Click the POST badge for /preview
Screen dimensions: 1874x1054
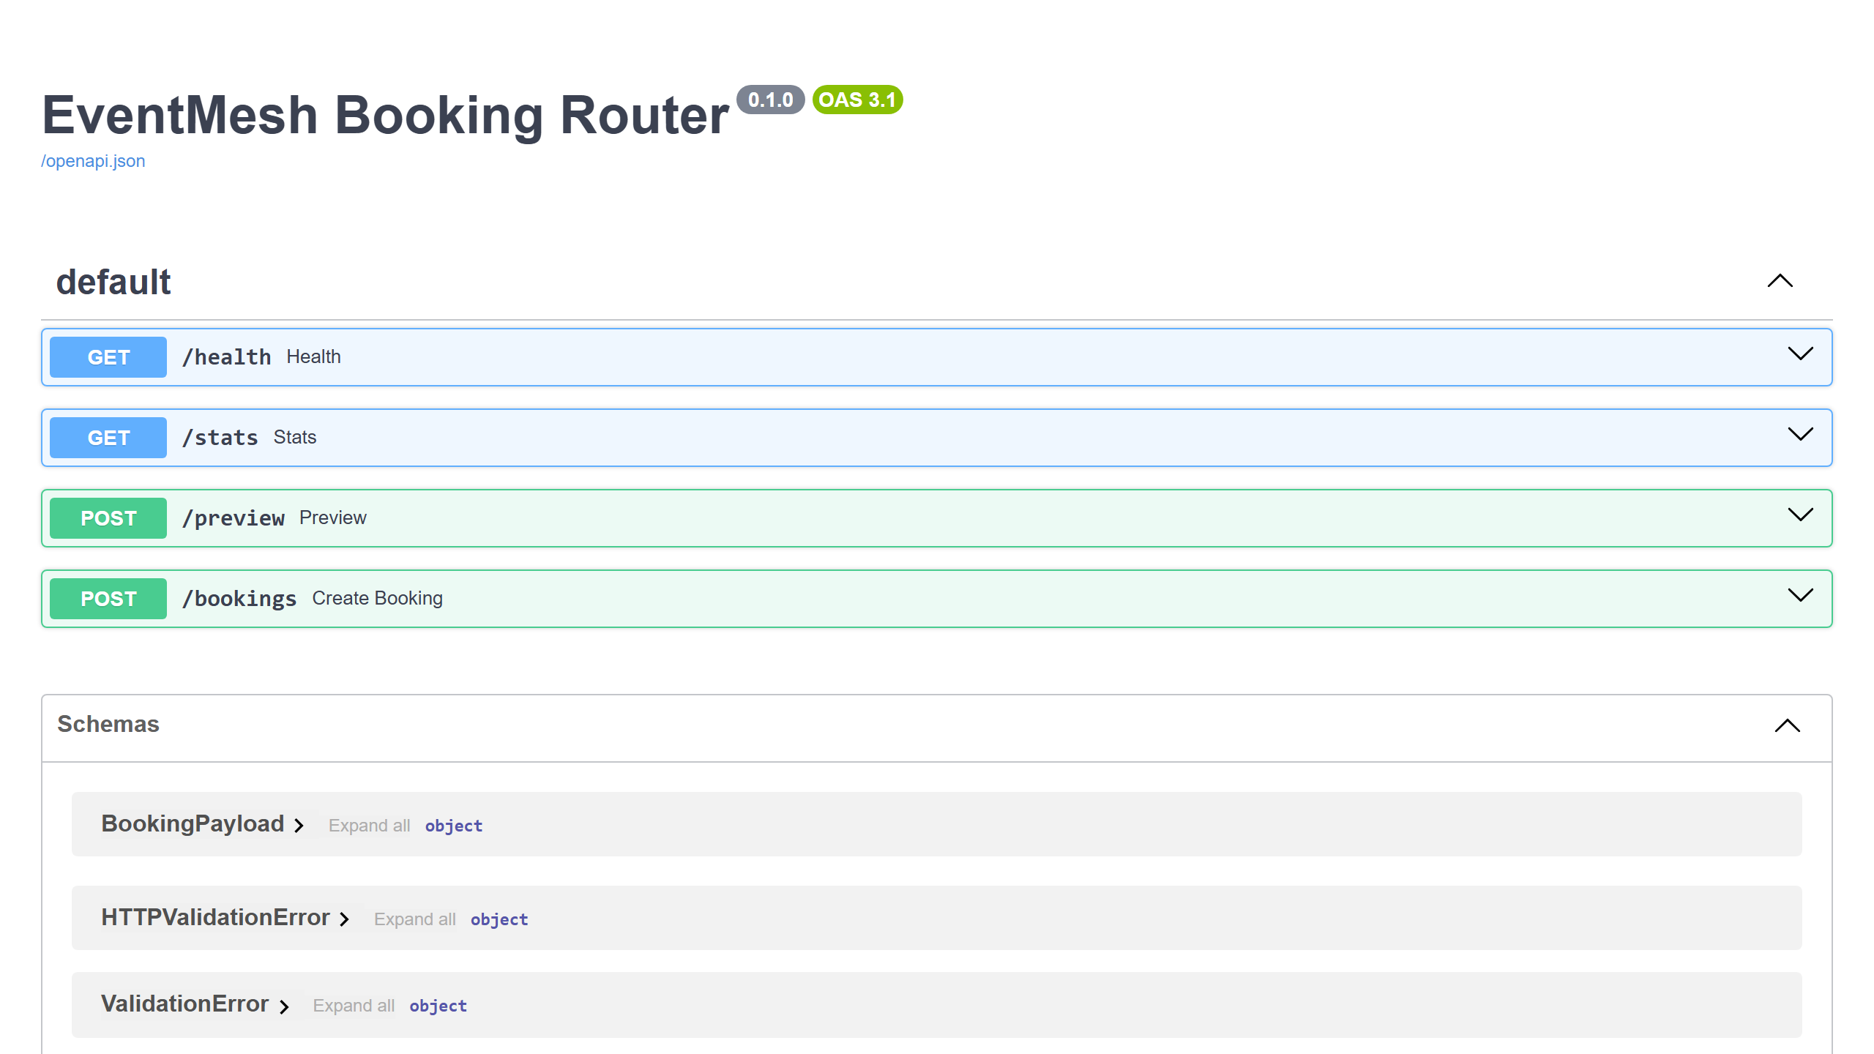tap(107, 517)
